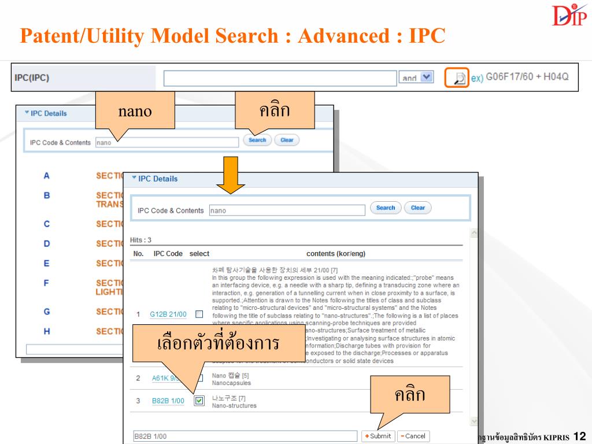Viewport: 592px width, 444px height.
Task: Click the DIP logo
Action: pos(569,15)
